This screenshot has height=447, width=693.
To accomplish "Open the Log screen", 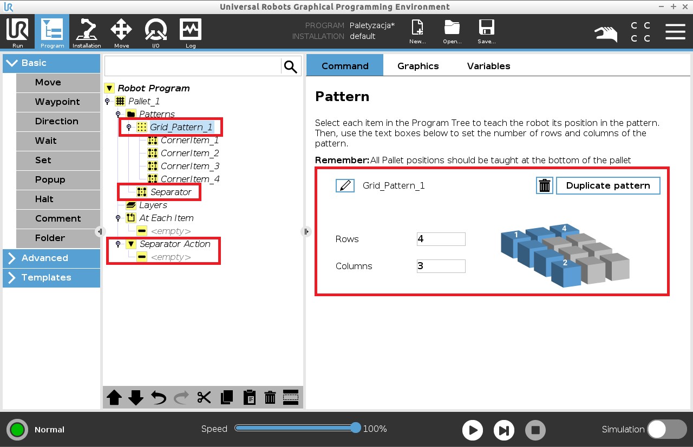I will click(x=191, y=32).
